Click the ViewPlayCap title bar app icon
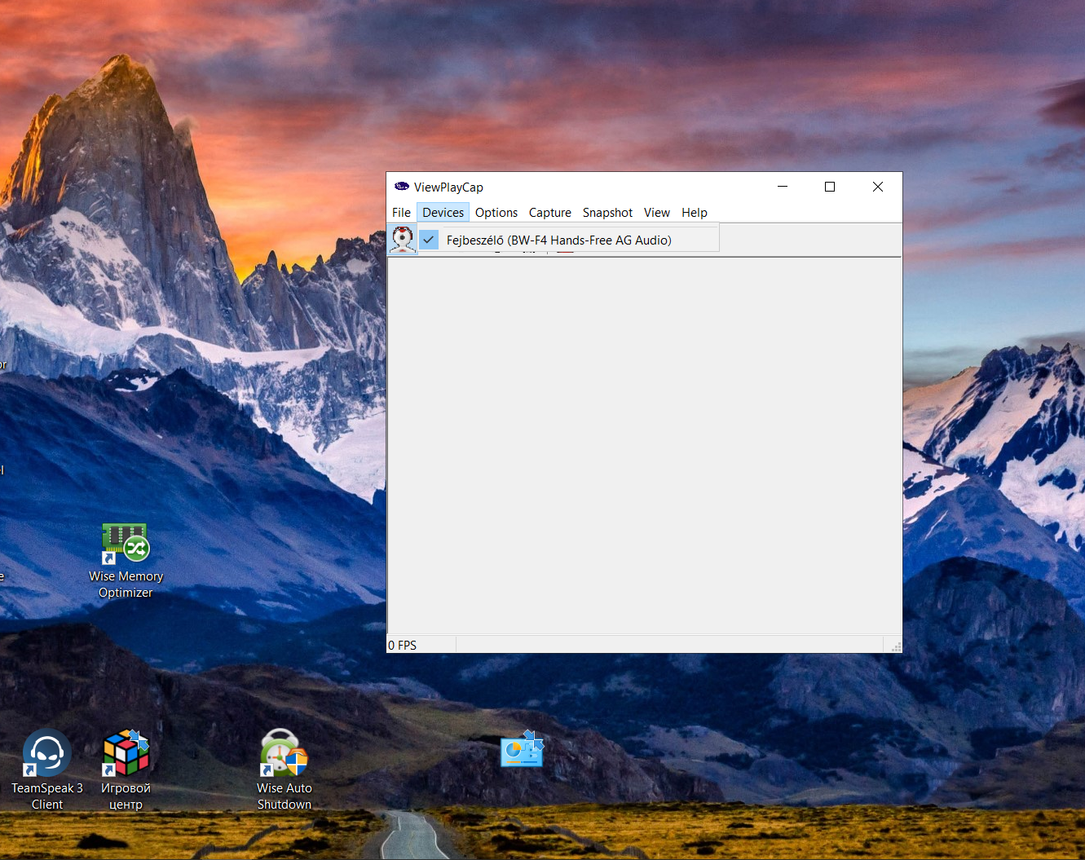 coord(401,187)
